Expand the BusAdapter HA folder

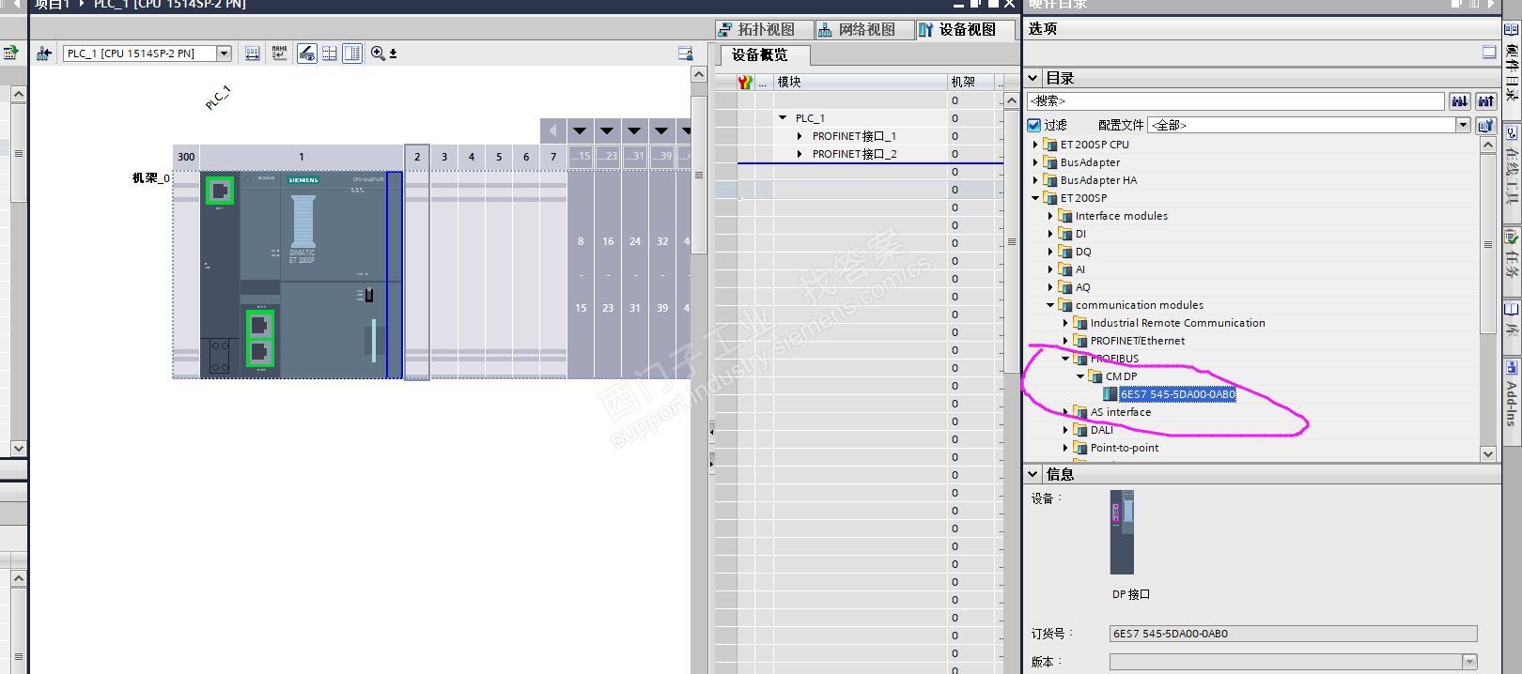1035,180
